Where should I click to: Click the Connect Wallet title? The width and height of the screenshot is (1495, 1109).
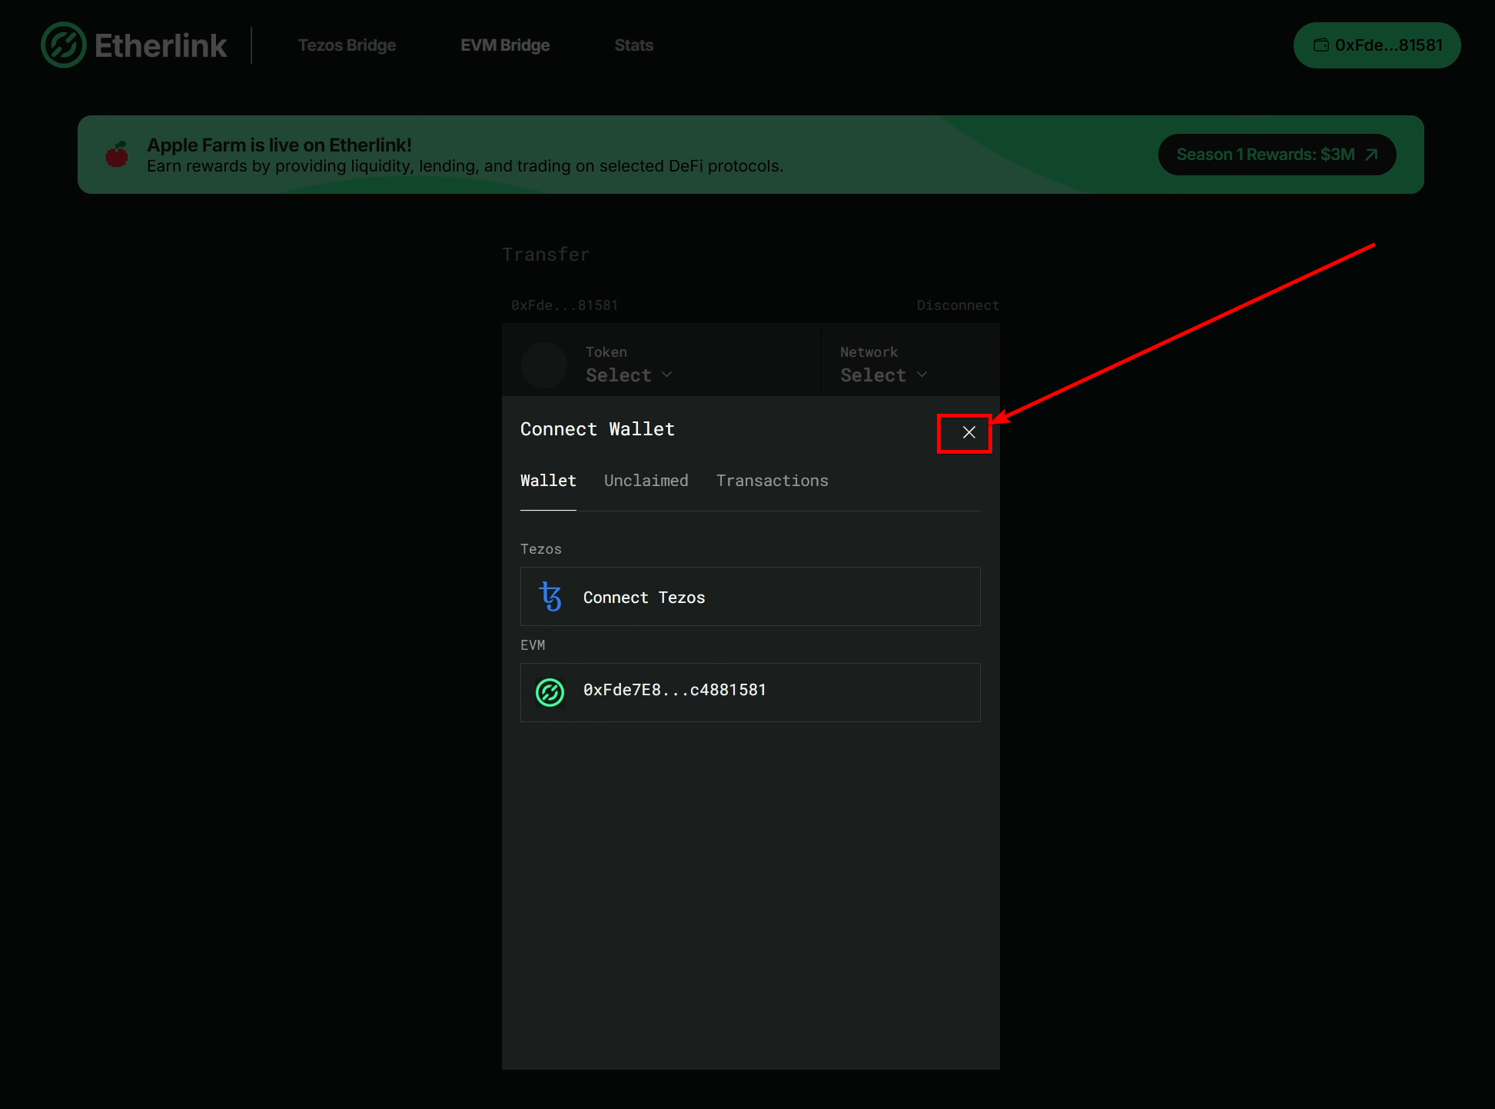597,429
